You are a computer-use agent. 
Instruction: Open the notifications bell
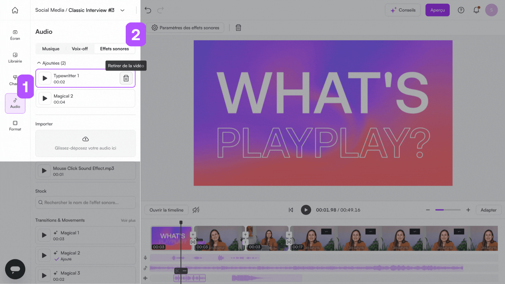[x=476, y=10]
